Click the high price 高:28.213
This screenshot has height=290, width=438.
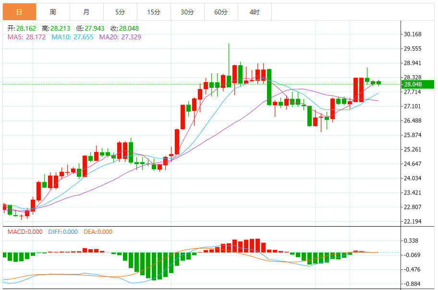(56, 28)
